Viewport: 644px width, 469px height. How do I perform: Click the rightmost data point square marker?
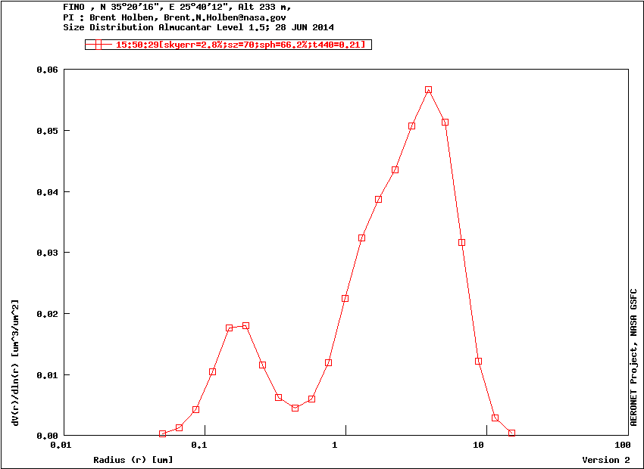pyautogui.click(x=511, y=433)
